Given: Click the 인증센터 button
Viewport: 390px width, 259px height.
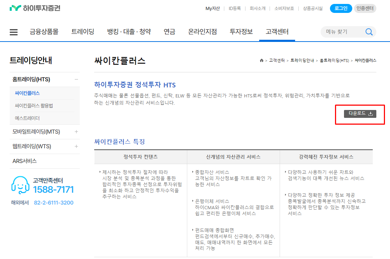Looking at the screenshot, I should click(365, 9).
